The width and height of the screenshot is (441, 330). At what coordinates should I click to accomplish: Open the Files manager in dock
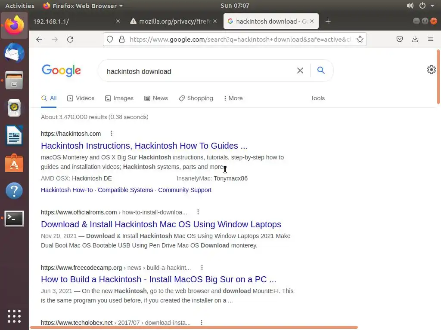click(x=14, y=80)
